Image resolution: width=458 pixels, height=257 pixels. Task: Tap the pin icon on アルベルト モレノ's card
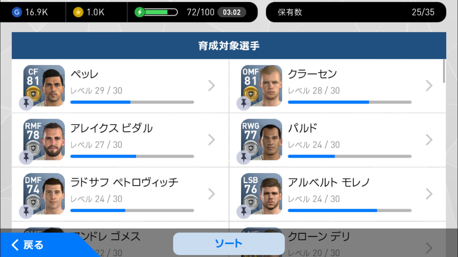(244, 212)
